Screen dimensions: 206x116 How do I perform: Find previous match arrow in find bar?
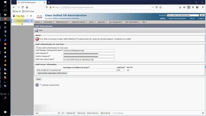click(x=59, y=113)
